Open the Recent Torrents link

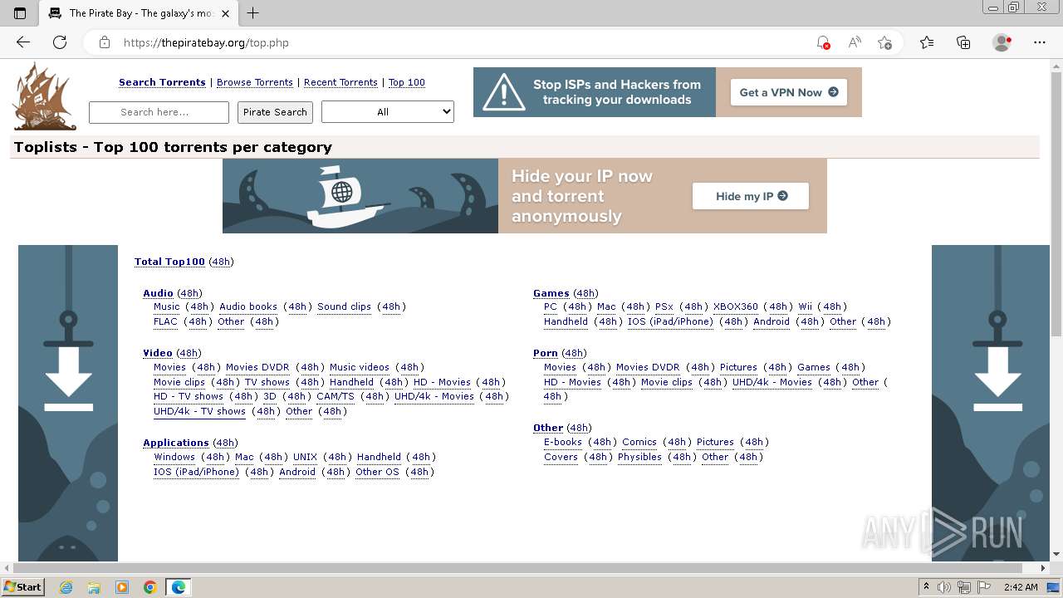340,82
